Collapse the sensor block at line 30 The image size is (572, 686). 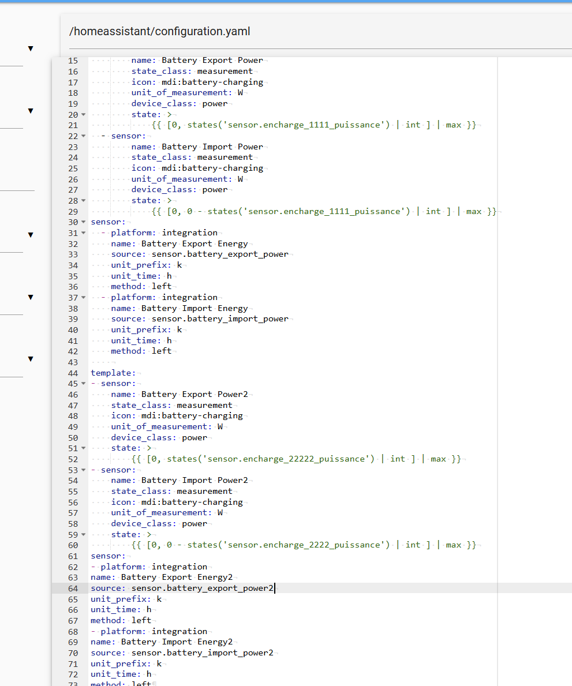point(83,222)
